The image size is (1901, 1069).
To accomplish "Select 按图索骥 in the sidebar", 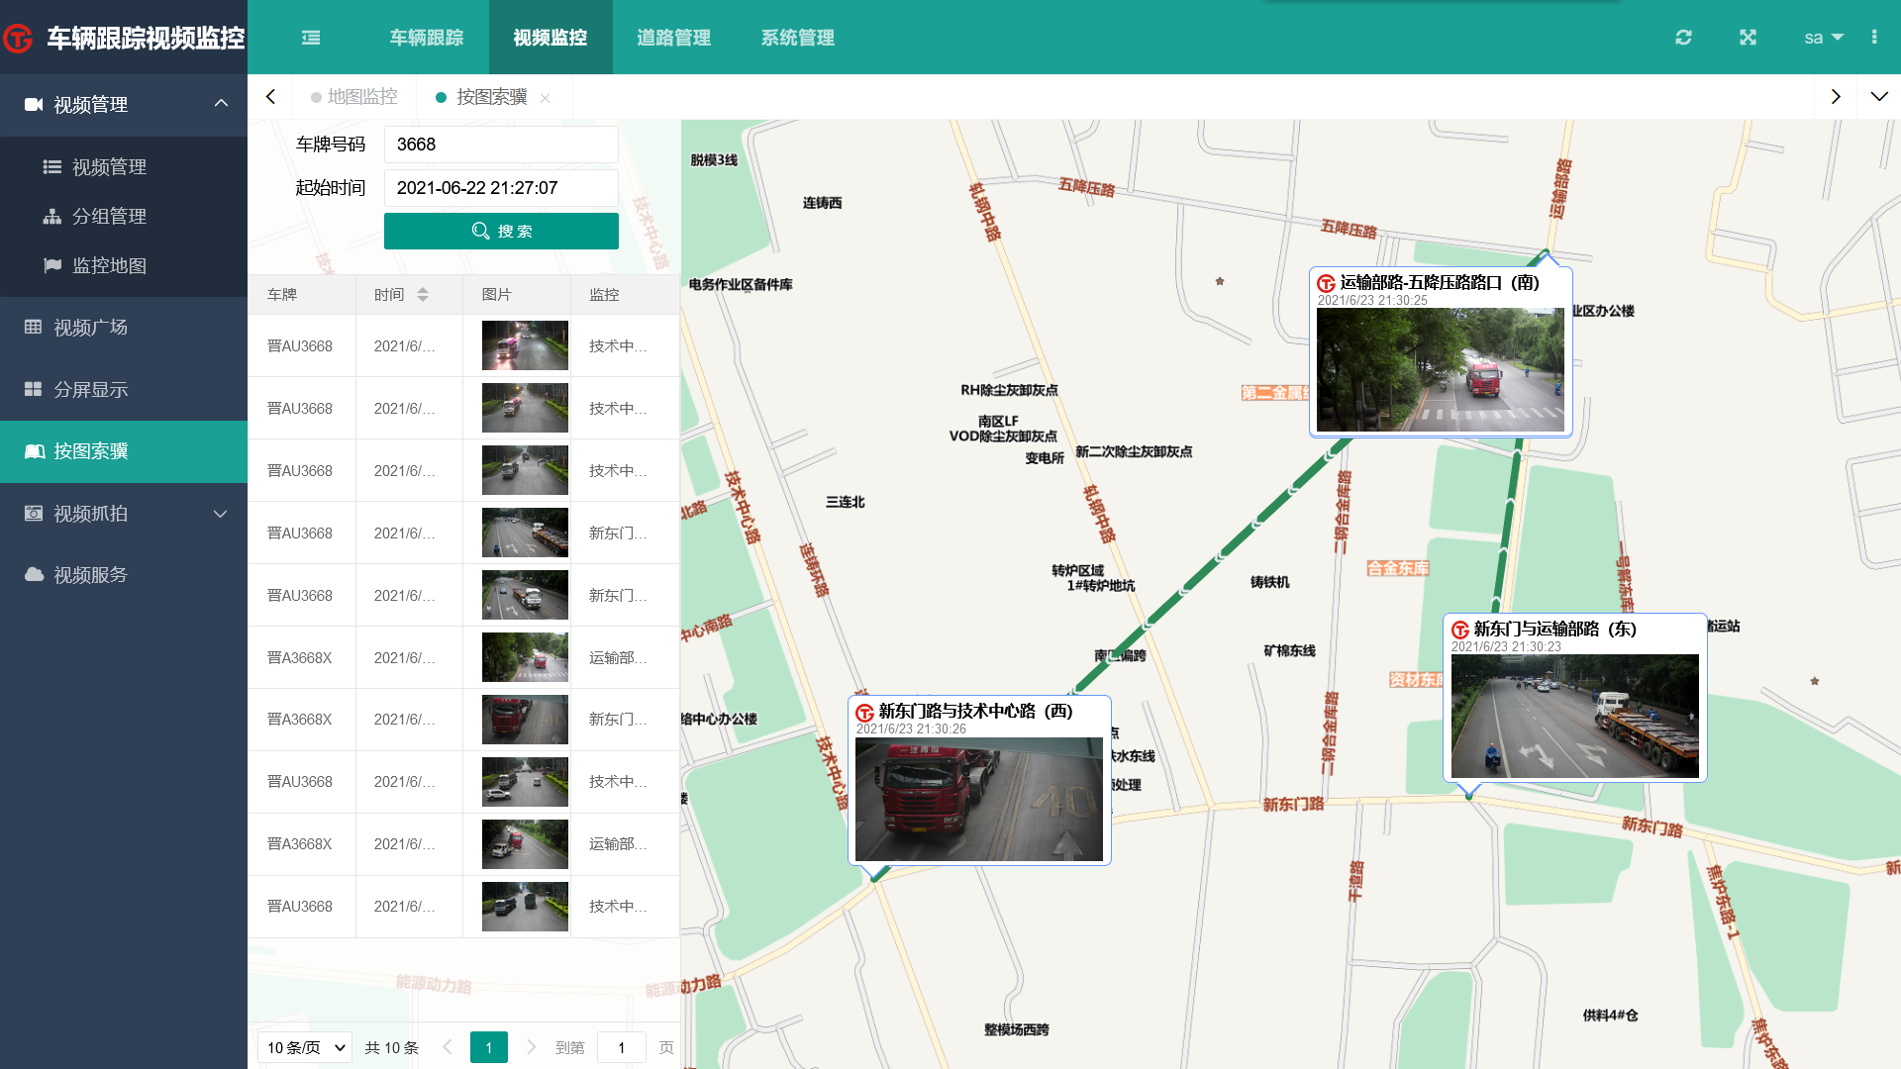I will coord(124,451).
